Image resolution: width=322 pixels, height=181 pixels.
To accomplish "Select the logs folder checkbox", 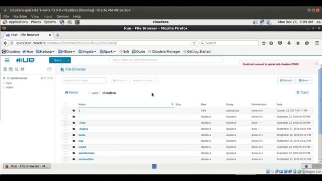I will coord(66,141).
